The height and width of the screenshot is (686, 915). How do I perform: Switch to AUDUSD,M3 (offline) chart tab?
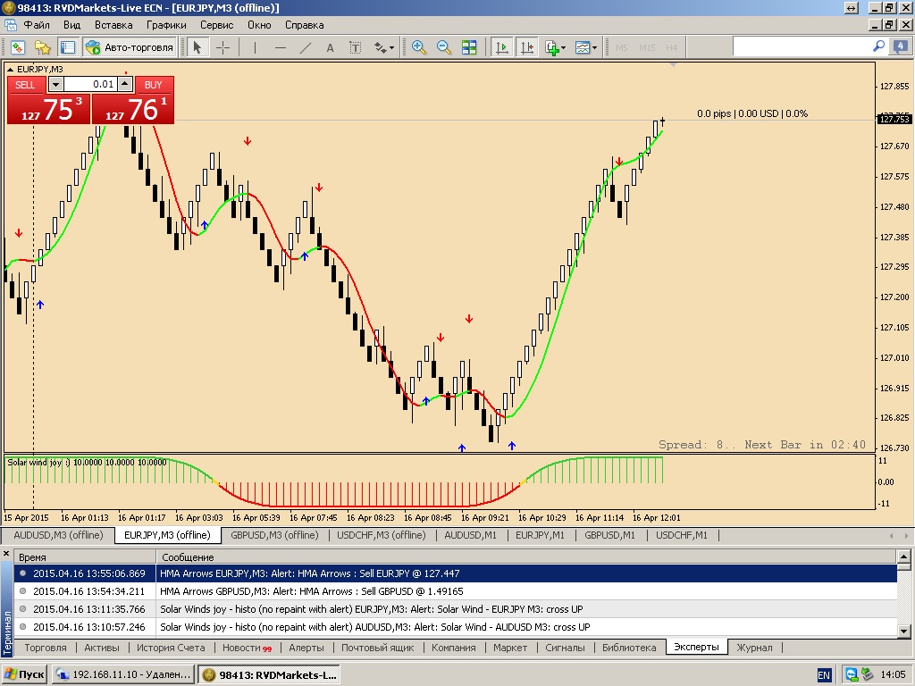coord(58,535)
